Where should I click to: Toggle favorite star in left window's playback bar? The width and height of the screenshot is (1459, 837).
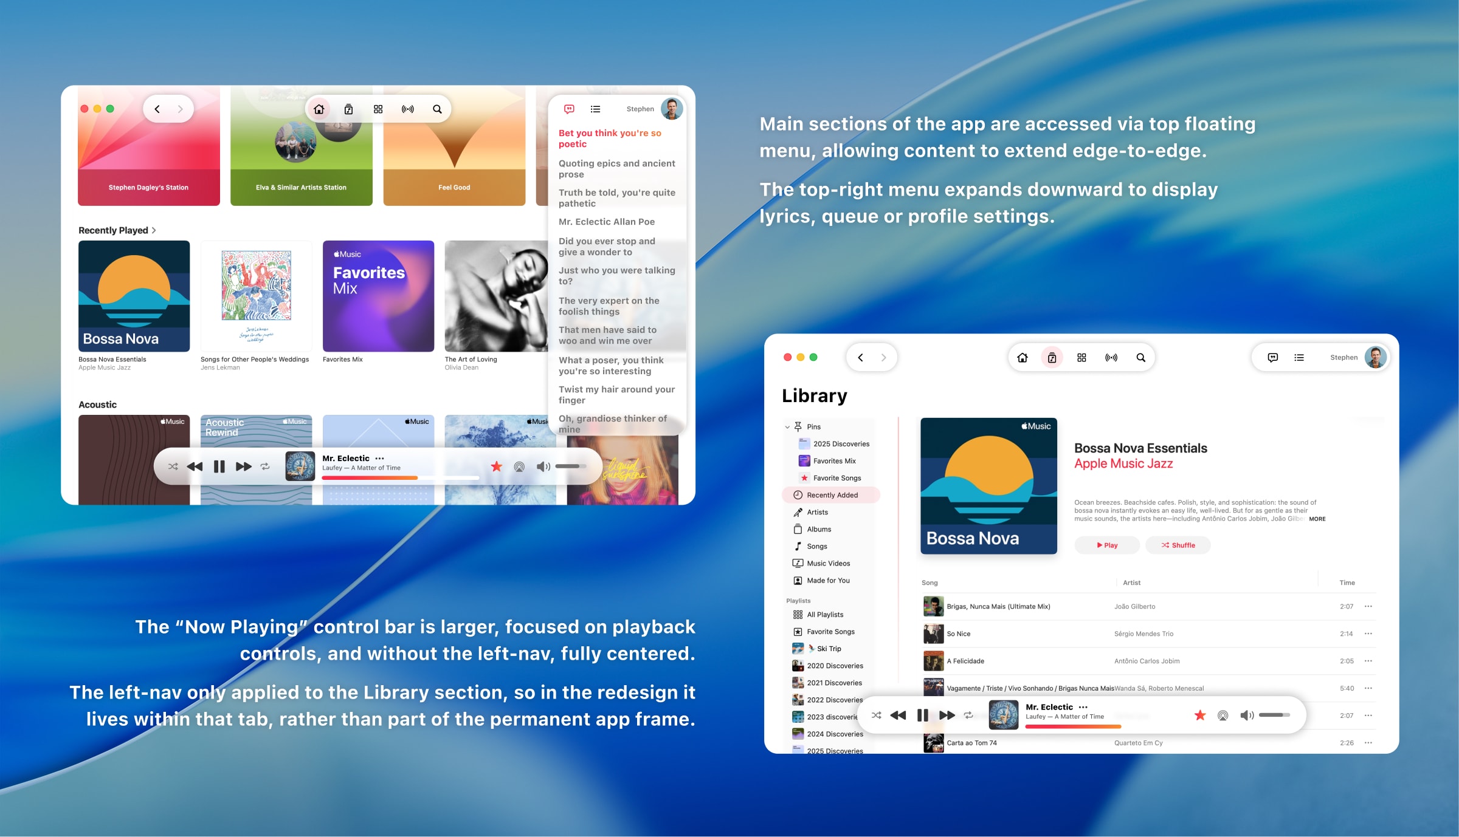pyautogui.click(x=497, y=466)
